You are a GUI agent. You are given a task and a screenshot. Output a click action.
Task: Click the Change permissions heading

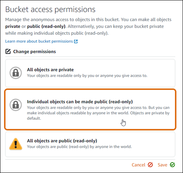coord(34,51)
